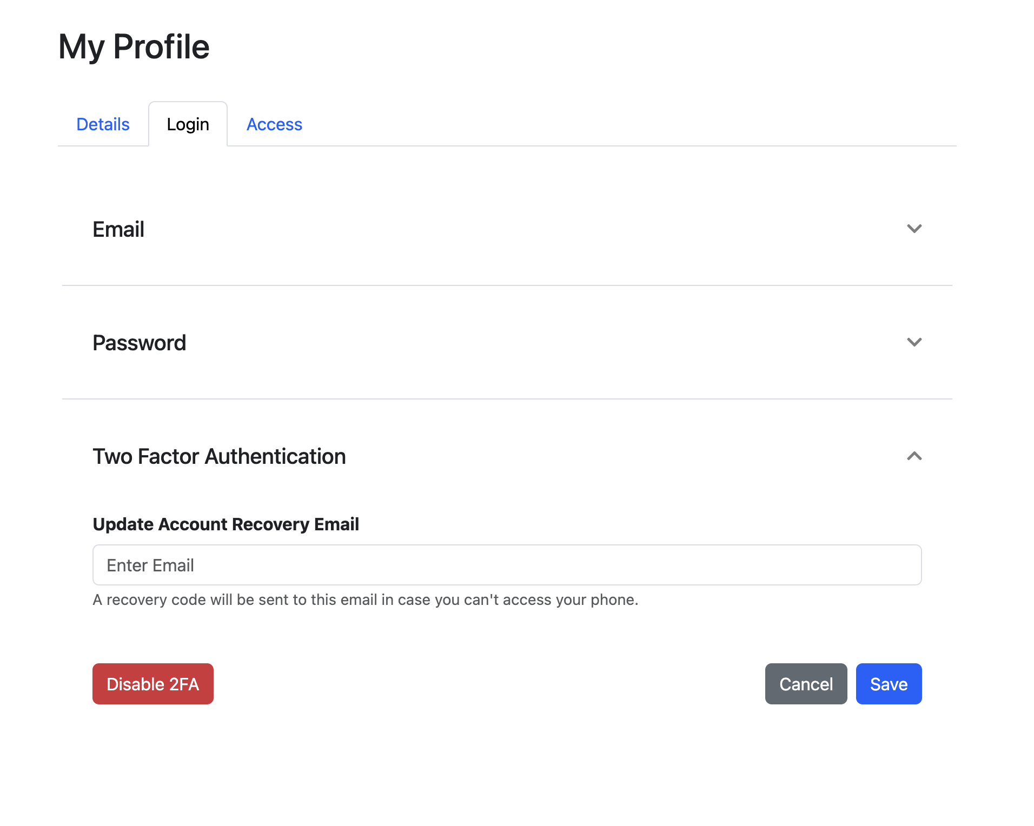Click the Update Account Recovery Email label
The image size is (1034, 826).
point(226,524)
